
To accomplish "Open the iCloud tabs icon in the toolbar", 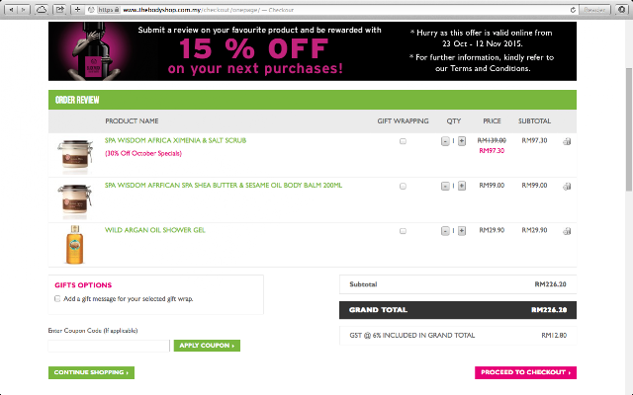I will 42,10.
